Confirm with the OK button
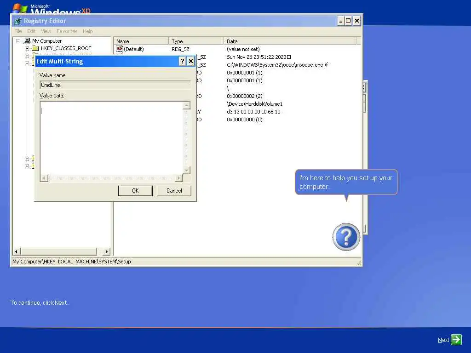This screenshot has height=353, width=471. coord(136,191)
